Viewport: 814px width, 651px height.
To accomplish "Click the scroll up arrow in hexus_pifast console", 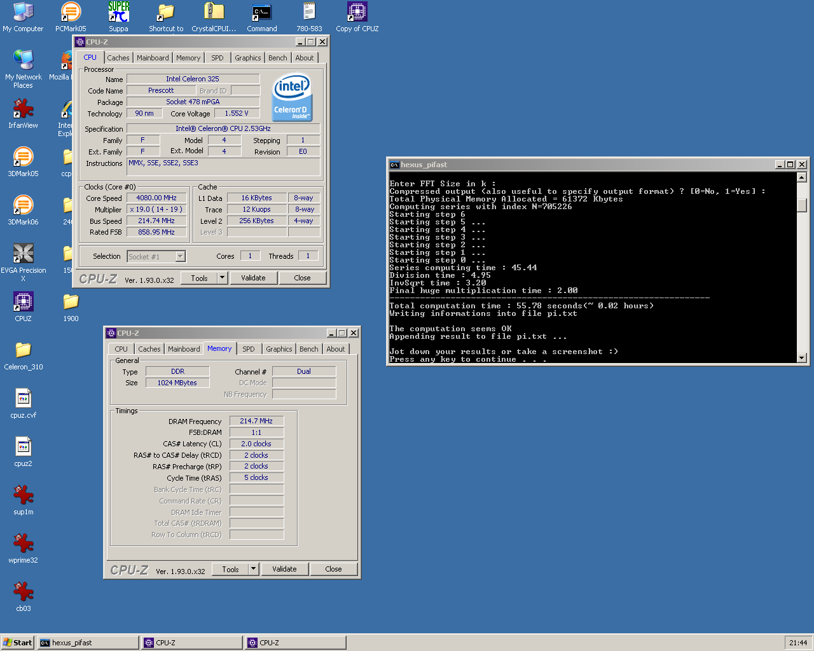I will (802, 177).
